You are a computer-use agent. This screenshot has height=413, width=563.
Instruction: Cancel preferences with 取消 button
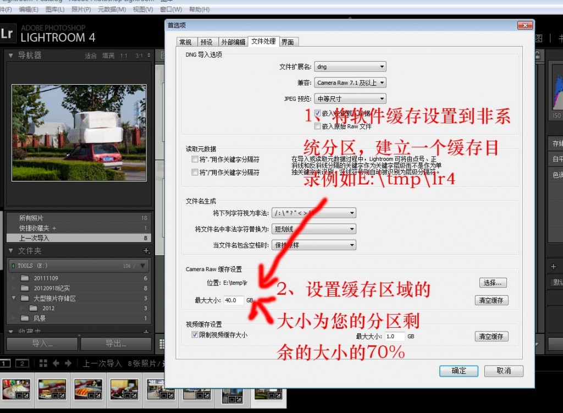(504, 371)
